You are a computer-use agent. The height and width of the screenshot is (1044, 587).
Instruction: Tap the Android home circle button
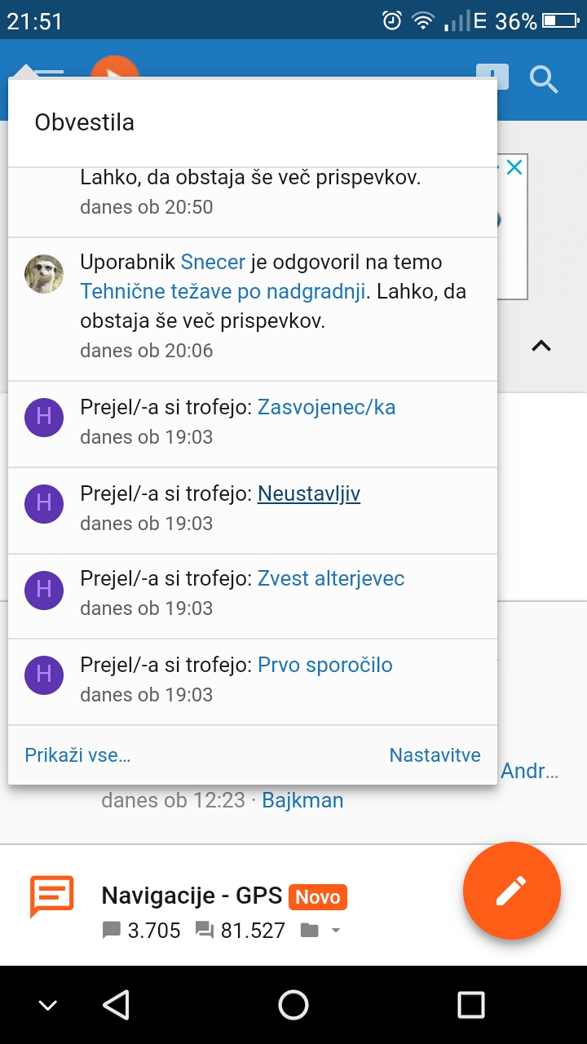tap(293, 1005)
